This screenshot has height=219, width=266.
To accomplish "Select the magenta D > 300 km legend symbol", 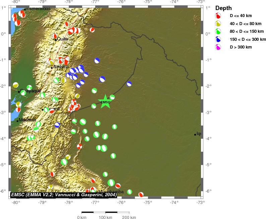I will tap(218, 47).
